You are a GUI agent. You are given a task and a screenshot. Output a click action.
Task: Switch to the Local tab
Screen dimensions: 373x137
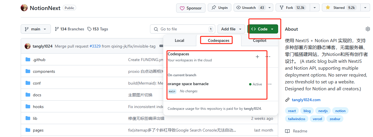(179, 40)
